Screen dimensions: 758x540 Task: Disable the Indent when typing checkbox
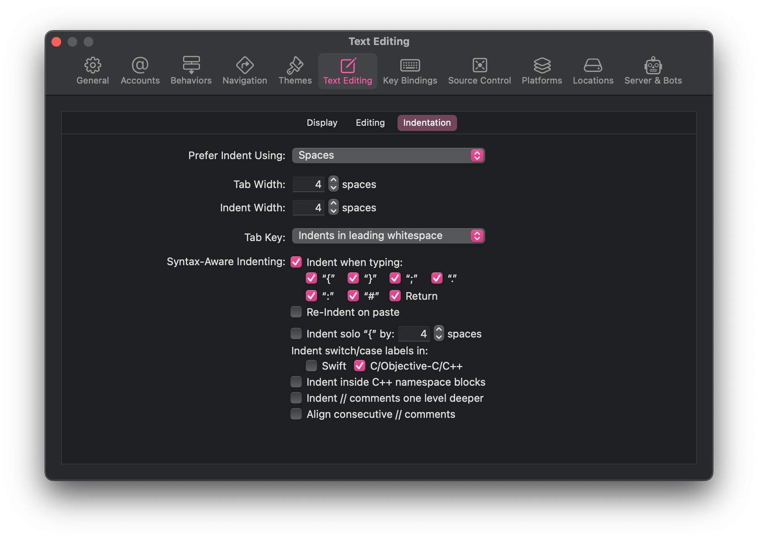[x=297, y=262]
